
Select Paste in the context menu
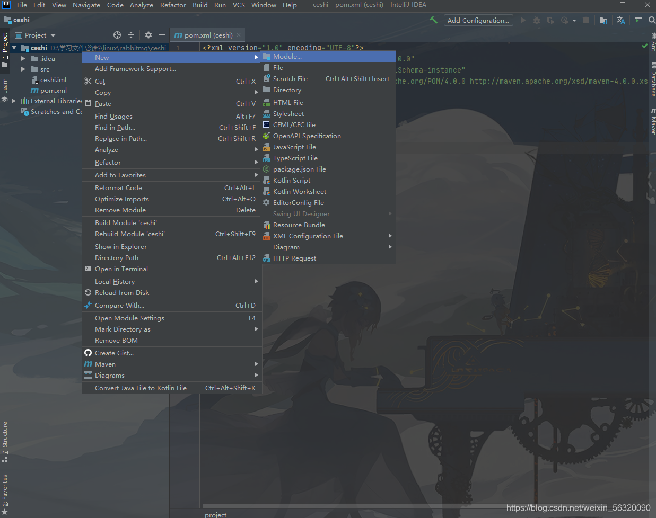(x=172, y=104)
